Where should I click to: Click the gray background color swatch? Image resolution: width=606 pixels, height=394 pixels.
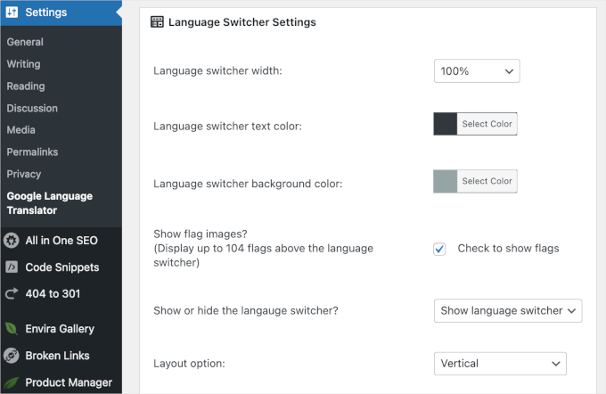(446, 181)
